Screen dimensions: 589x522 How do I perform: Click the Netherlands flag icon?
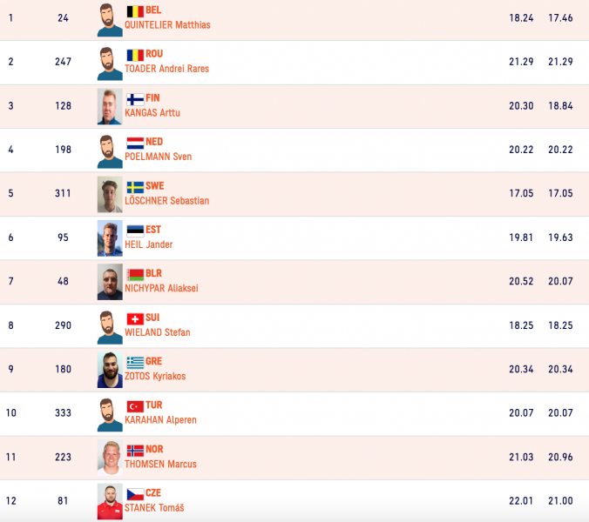[135, 143]
